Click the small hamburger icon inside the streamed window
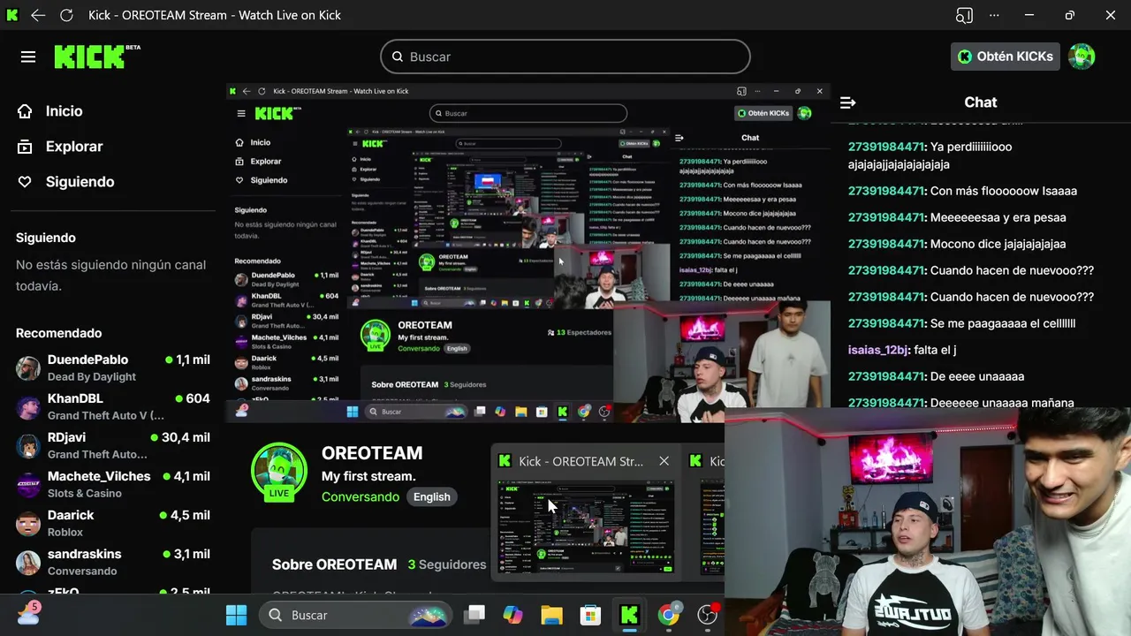Image resolution: width=1131 pixels, height=636 pixels. [241, 113]
